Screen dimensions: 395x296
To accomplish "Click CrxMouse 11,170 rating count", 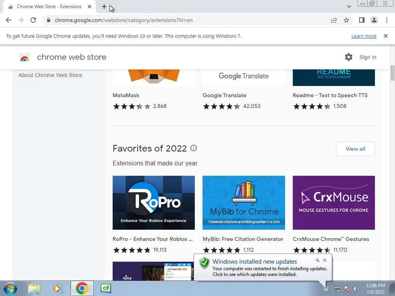I will (340, 250).
